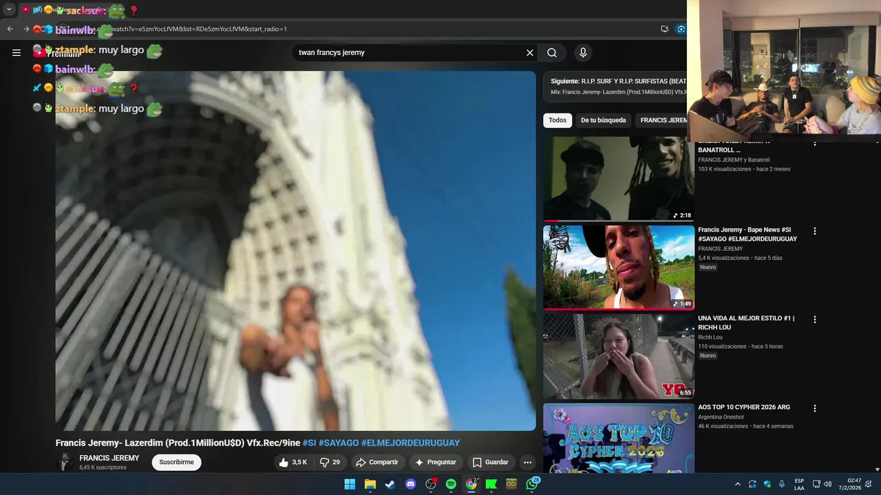Click inside the YouTube search field

[410, 53]
